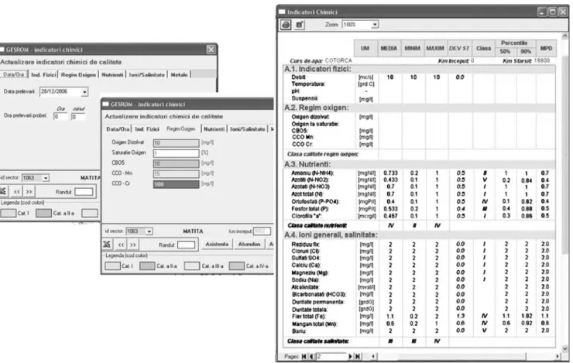573x363 pixels.
Task: Open Data/Ora tab in back GESROM window
Action: 13,74
